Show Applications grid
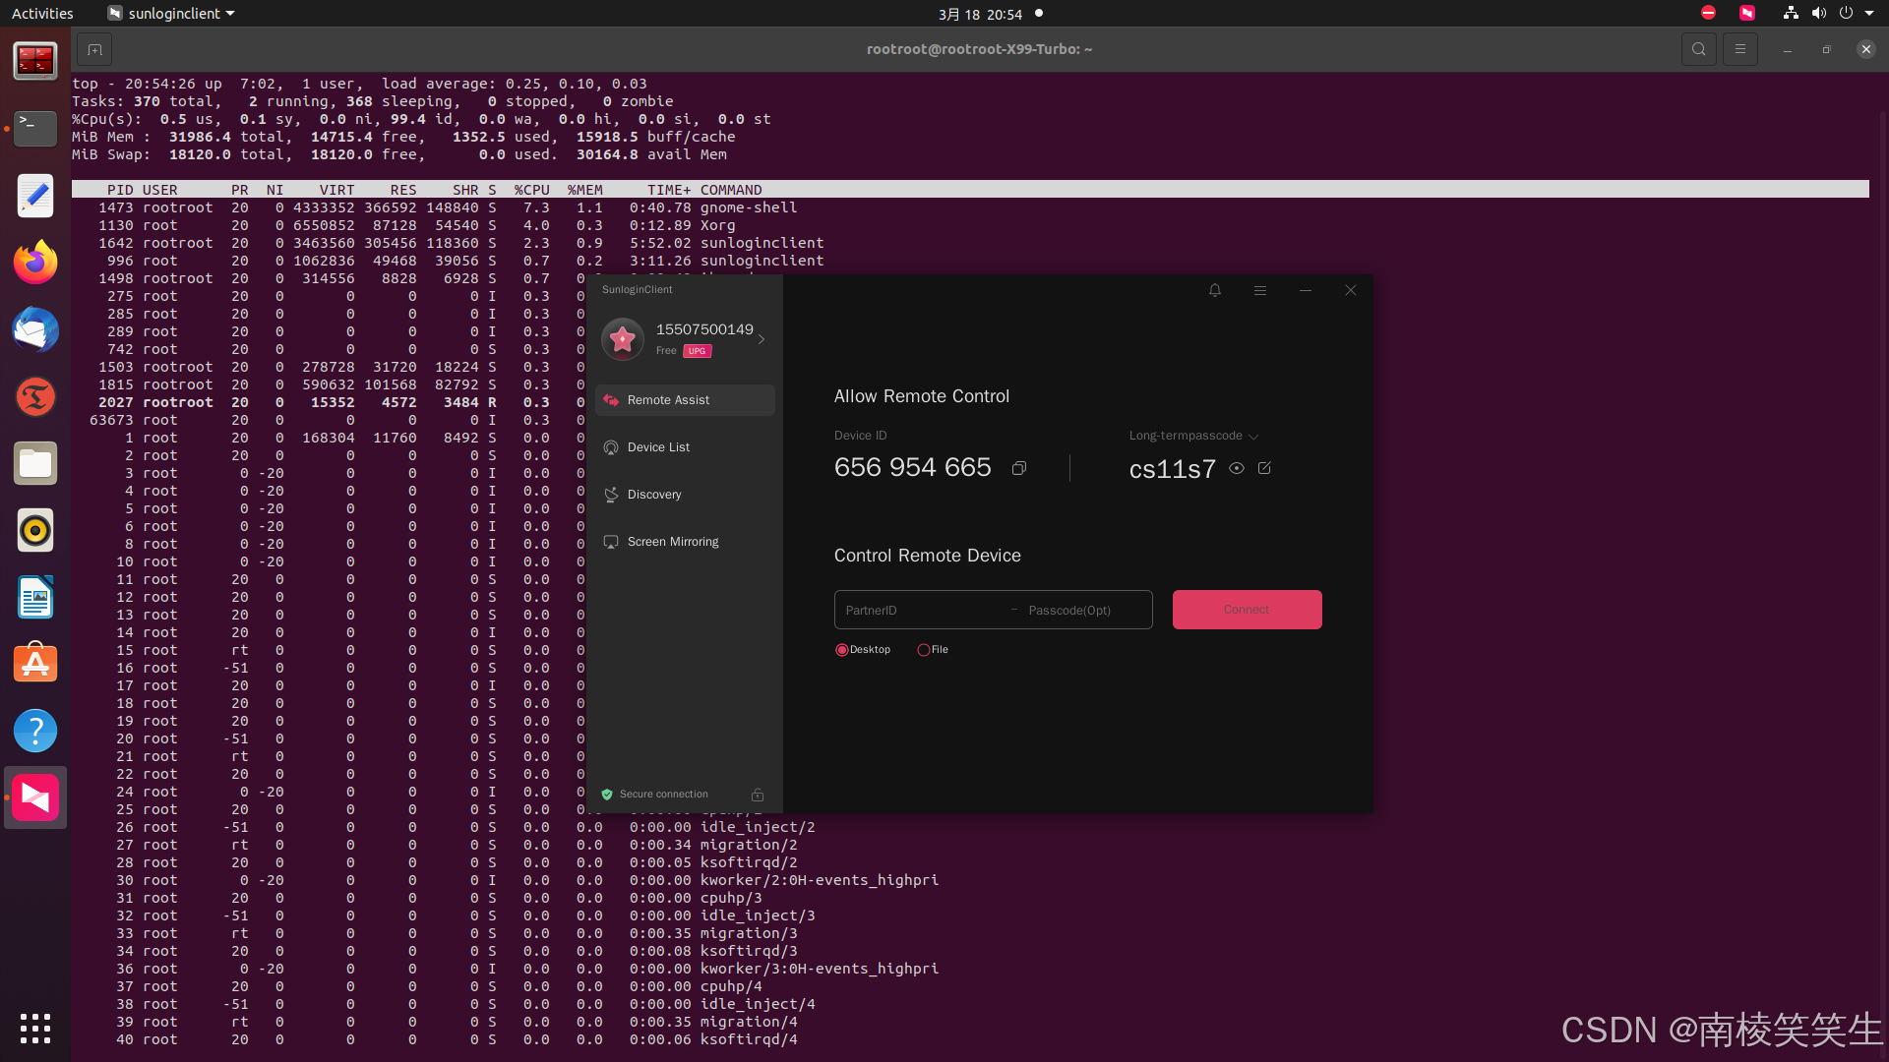This screenshot has height=1062, width=1889. click(x=35, y=1029)
